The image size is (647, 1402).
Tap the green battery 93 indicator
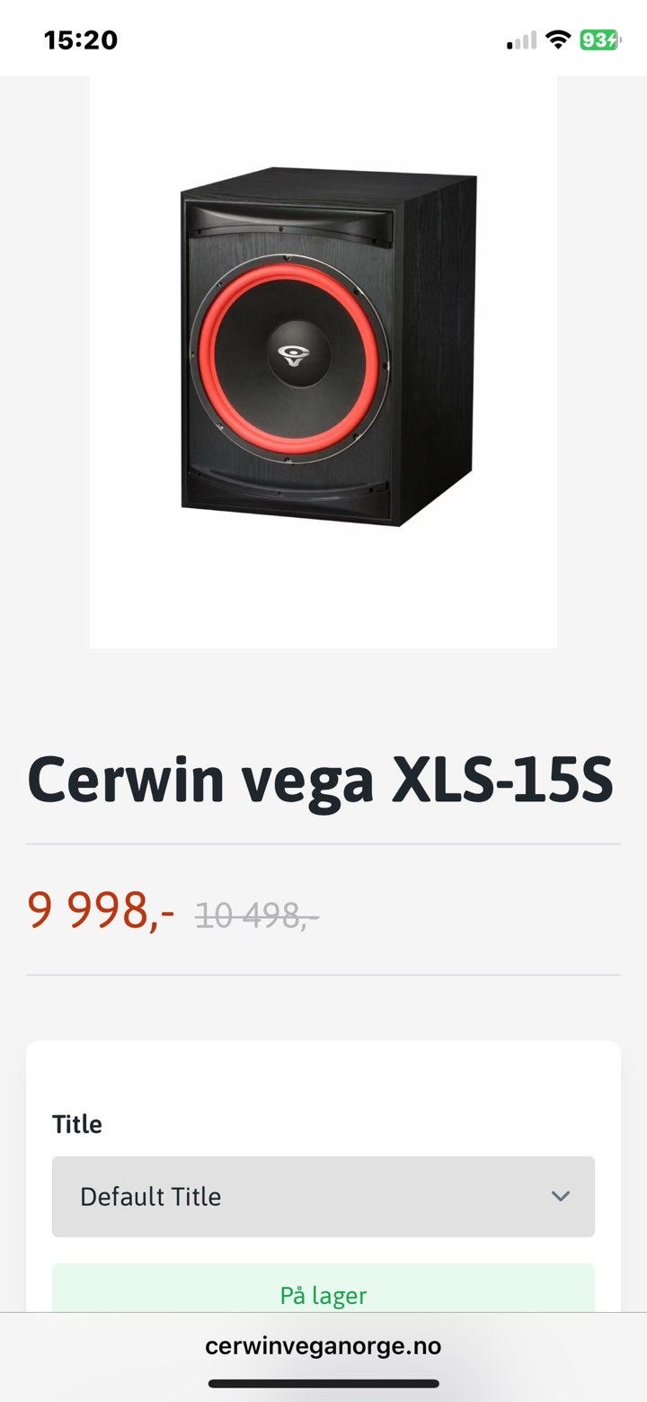point(598,40)
